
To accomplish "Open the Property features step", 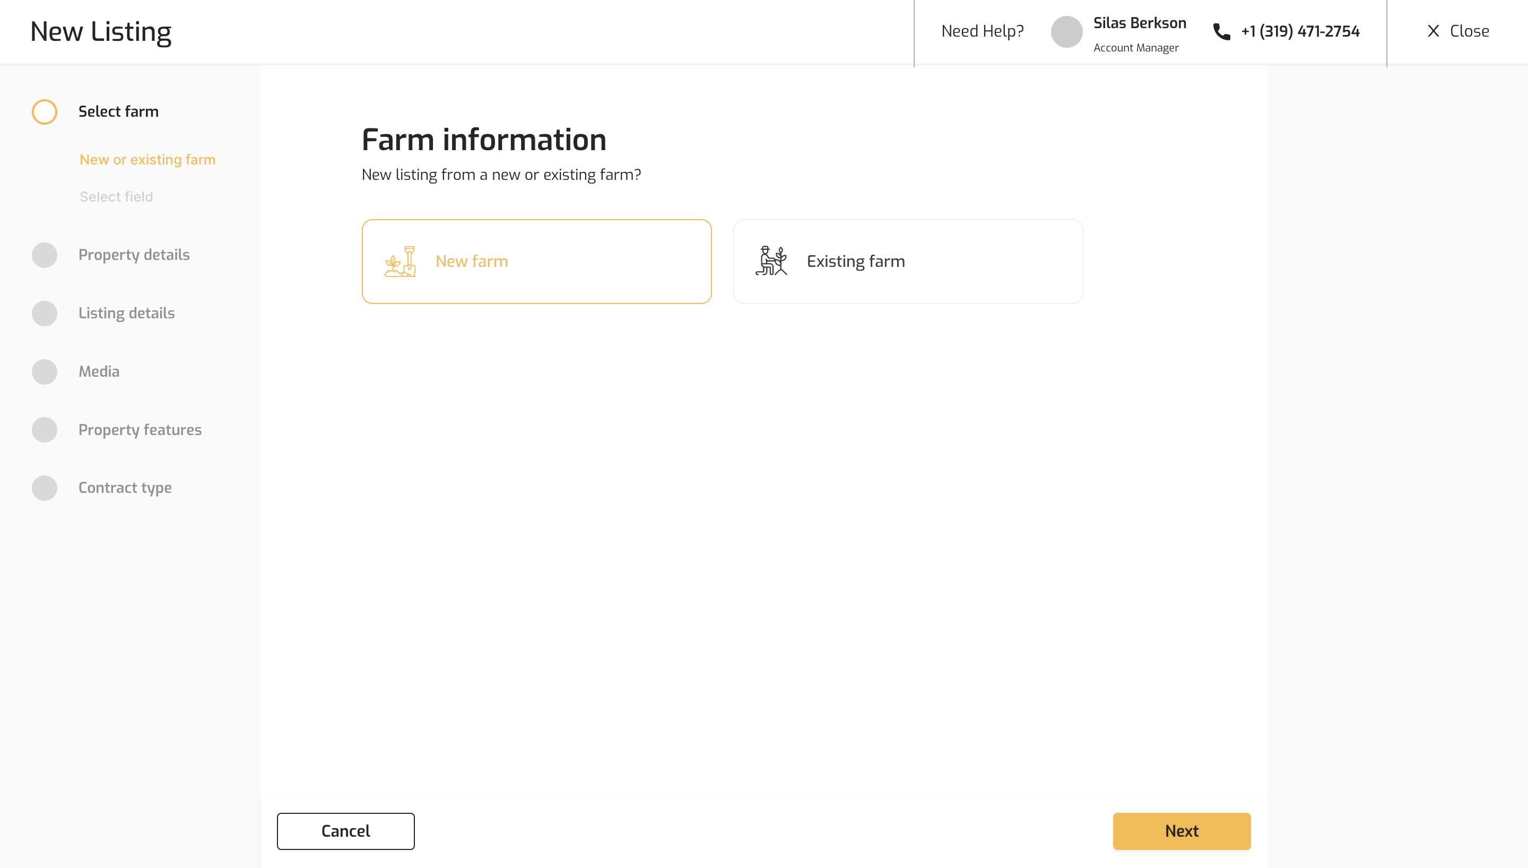I will (x=140, y=430).
